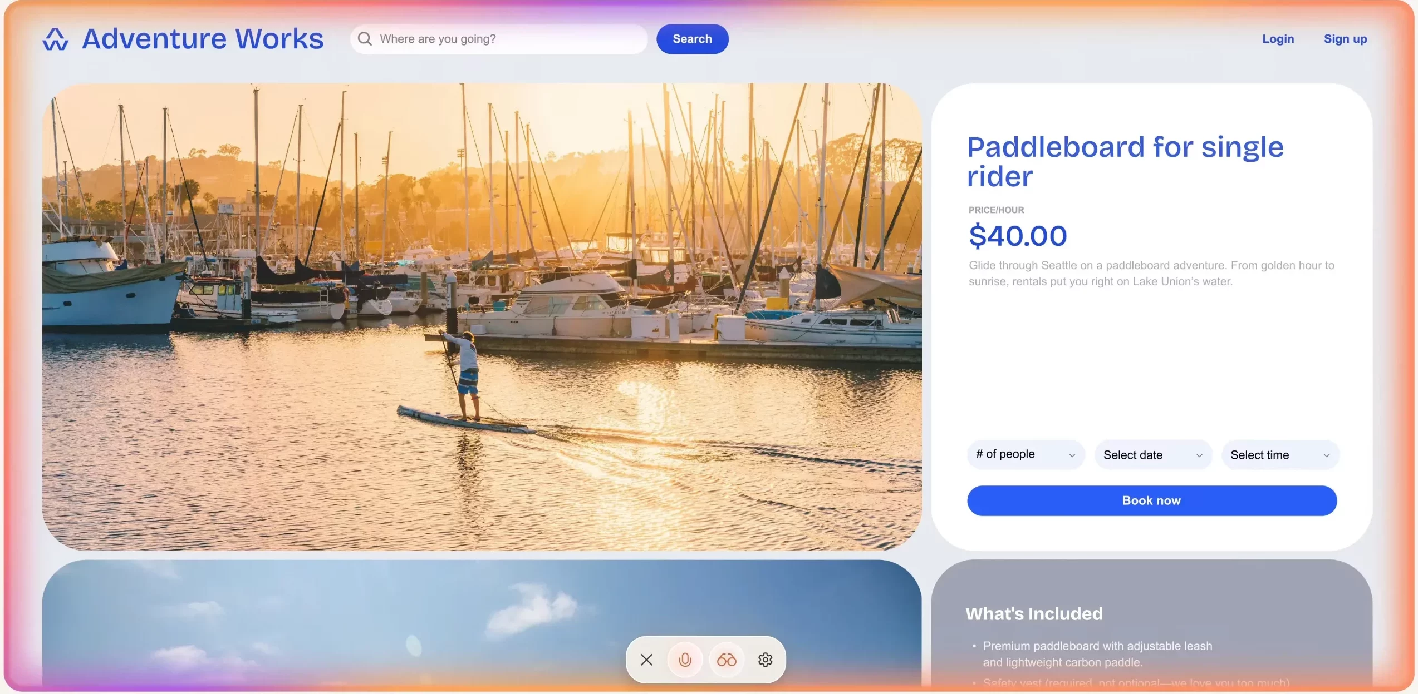1418x694 pixels.
Task: Click the magnifying glass search icon
Action: point(365,39)
